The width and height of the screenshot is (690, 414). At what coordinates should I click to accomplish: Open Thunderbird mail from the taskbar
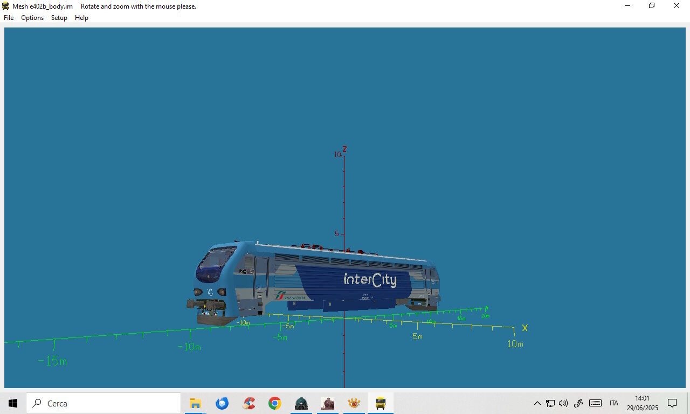pos(222,403)
